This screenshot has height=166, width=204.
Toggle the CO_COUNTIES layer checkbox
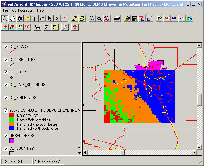(6, 149)
